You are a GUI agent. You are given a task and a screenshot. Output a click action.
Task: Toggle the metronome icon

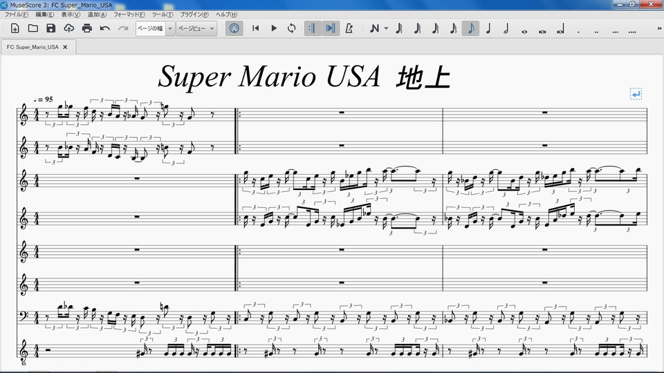(349, 28)
